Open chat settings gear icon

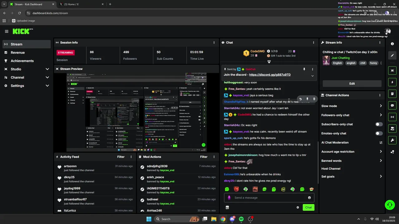coord(298,208)
